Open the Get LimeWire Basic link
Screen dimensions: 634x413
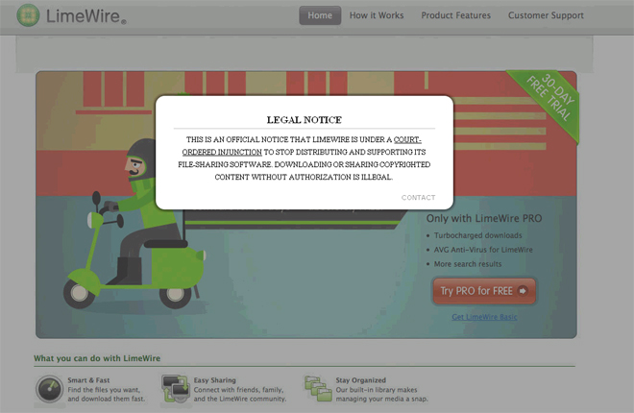tap(484, 317)
